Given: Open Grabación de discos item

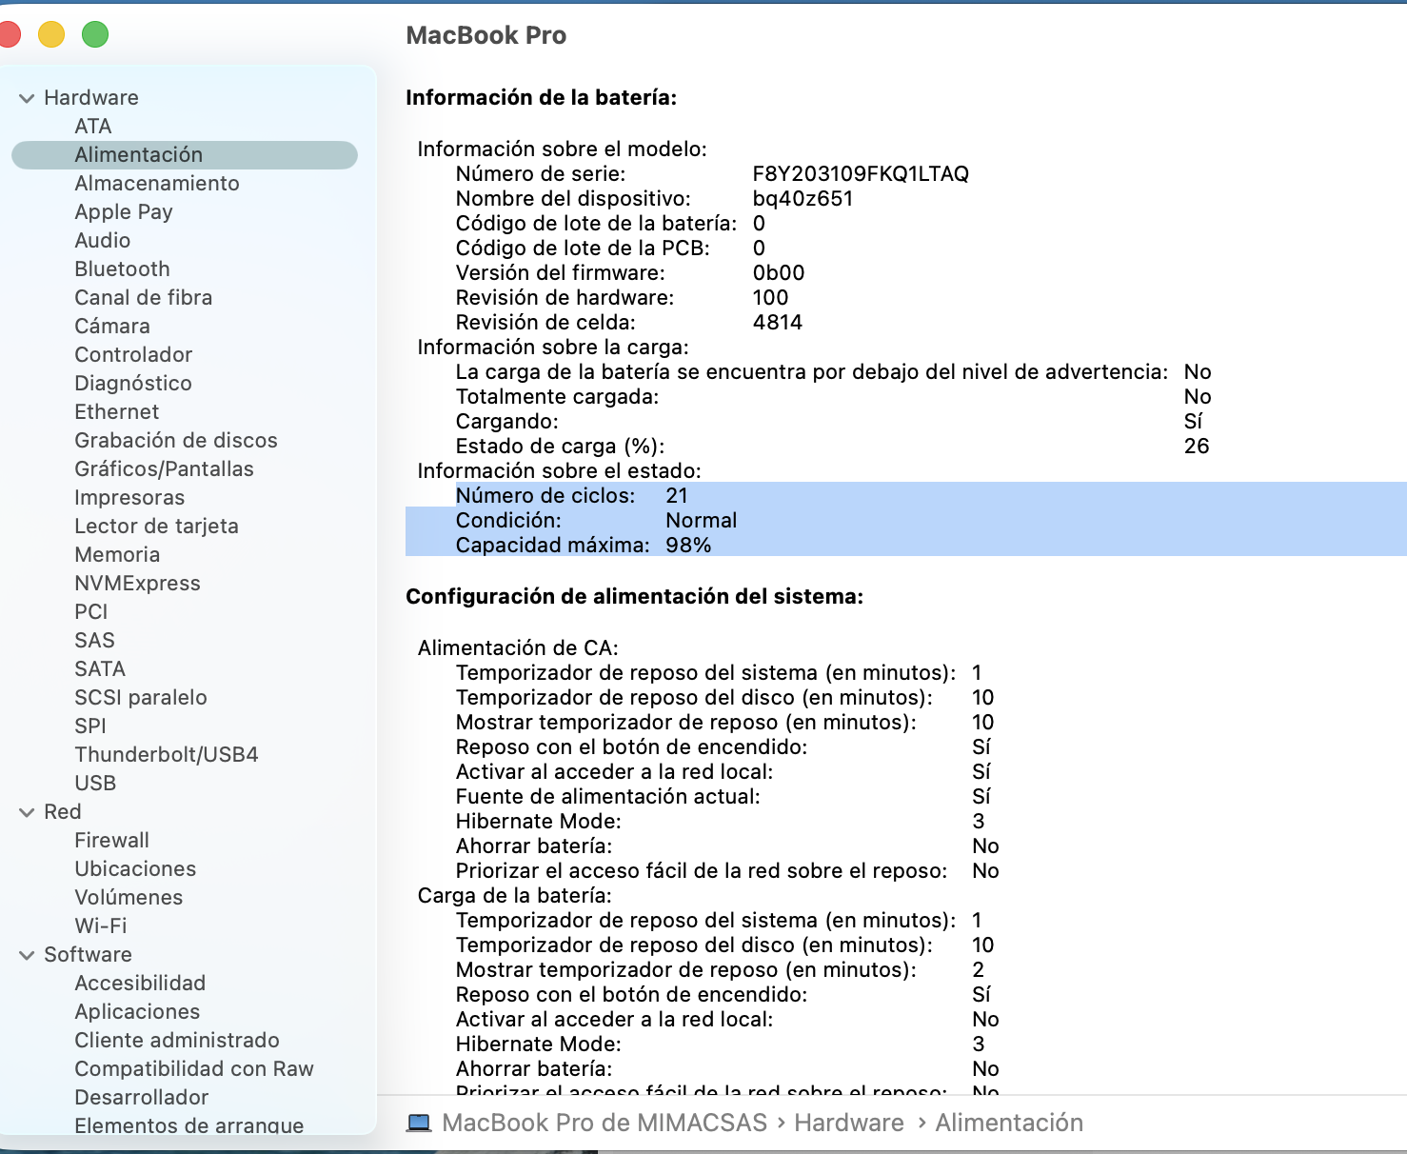Looking at the screenshot, I should point(176,441).
